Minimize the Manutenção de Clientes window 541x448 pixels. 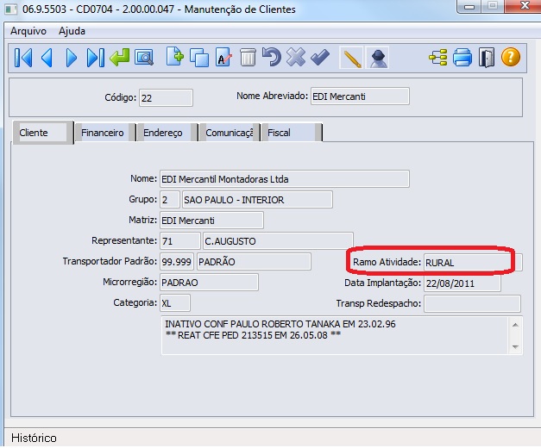pyautogui.click(x=469, y=6)
